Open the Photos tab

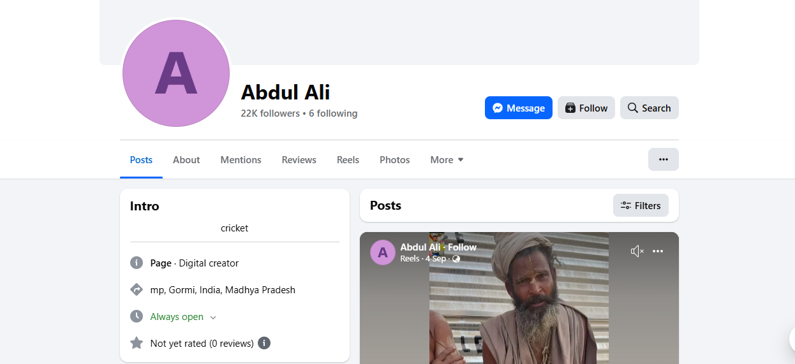[394, 160]
